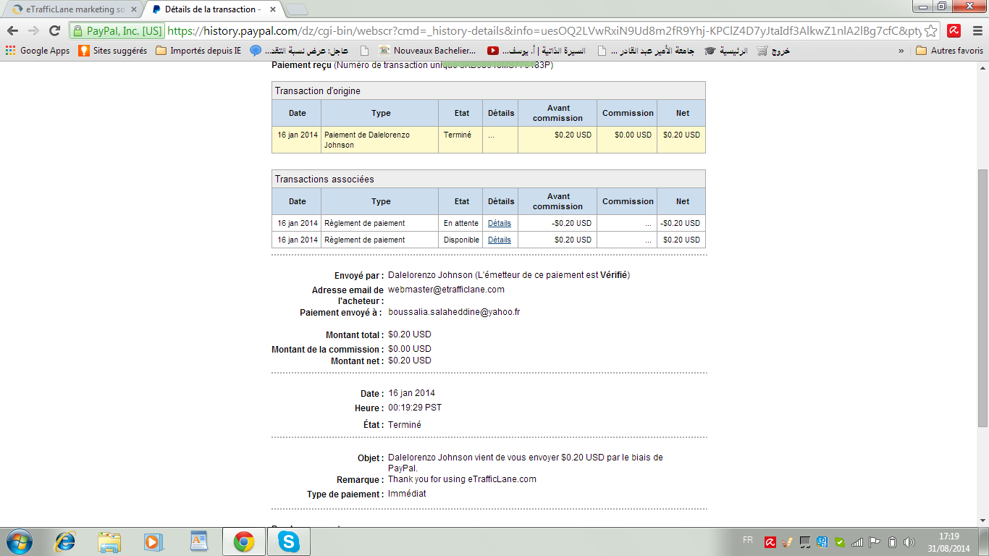Open the volume speaker tray icon
The height and width of the screenshot is (556, 989).
pos(909,542)
